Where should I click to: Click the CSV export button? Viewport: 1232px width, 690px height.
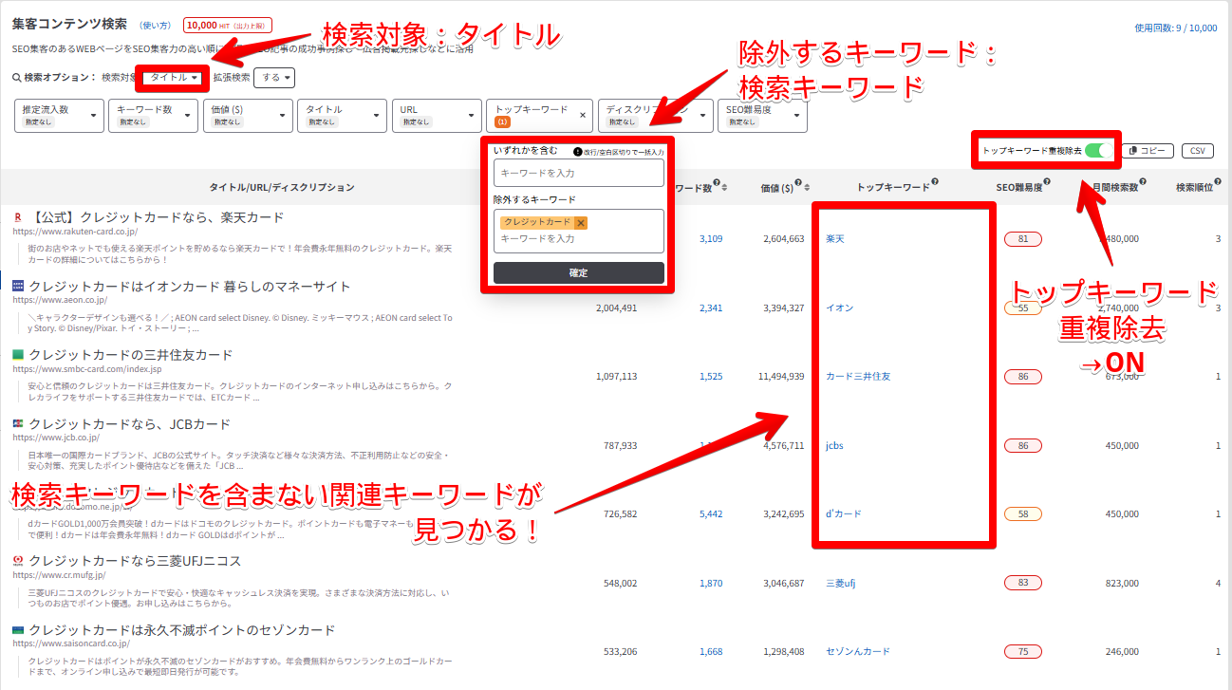[x=1197, y=151]
